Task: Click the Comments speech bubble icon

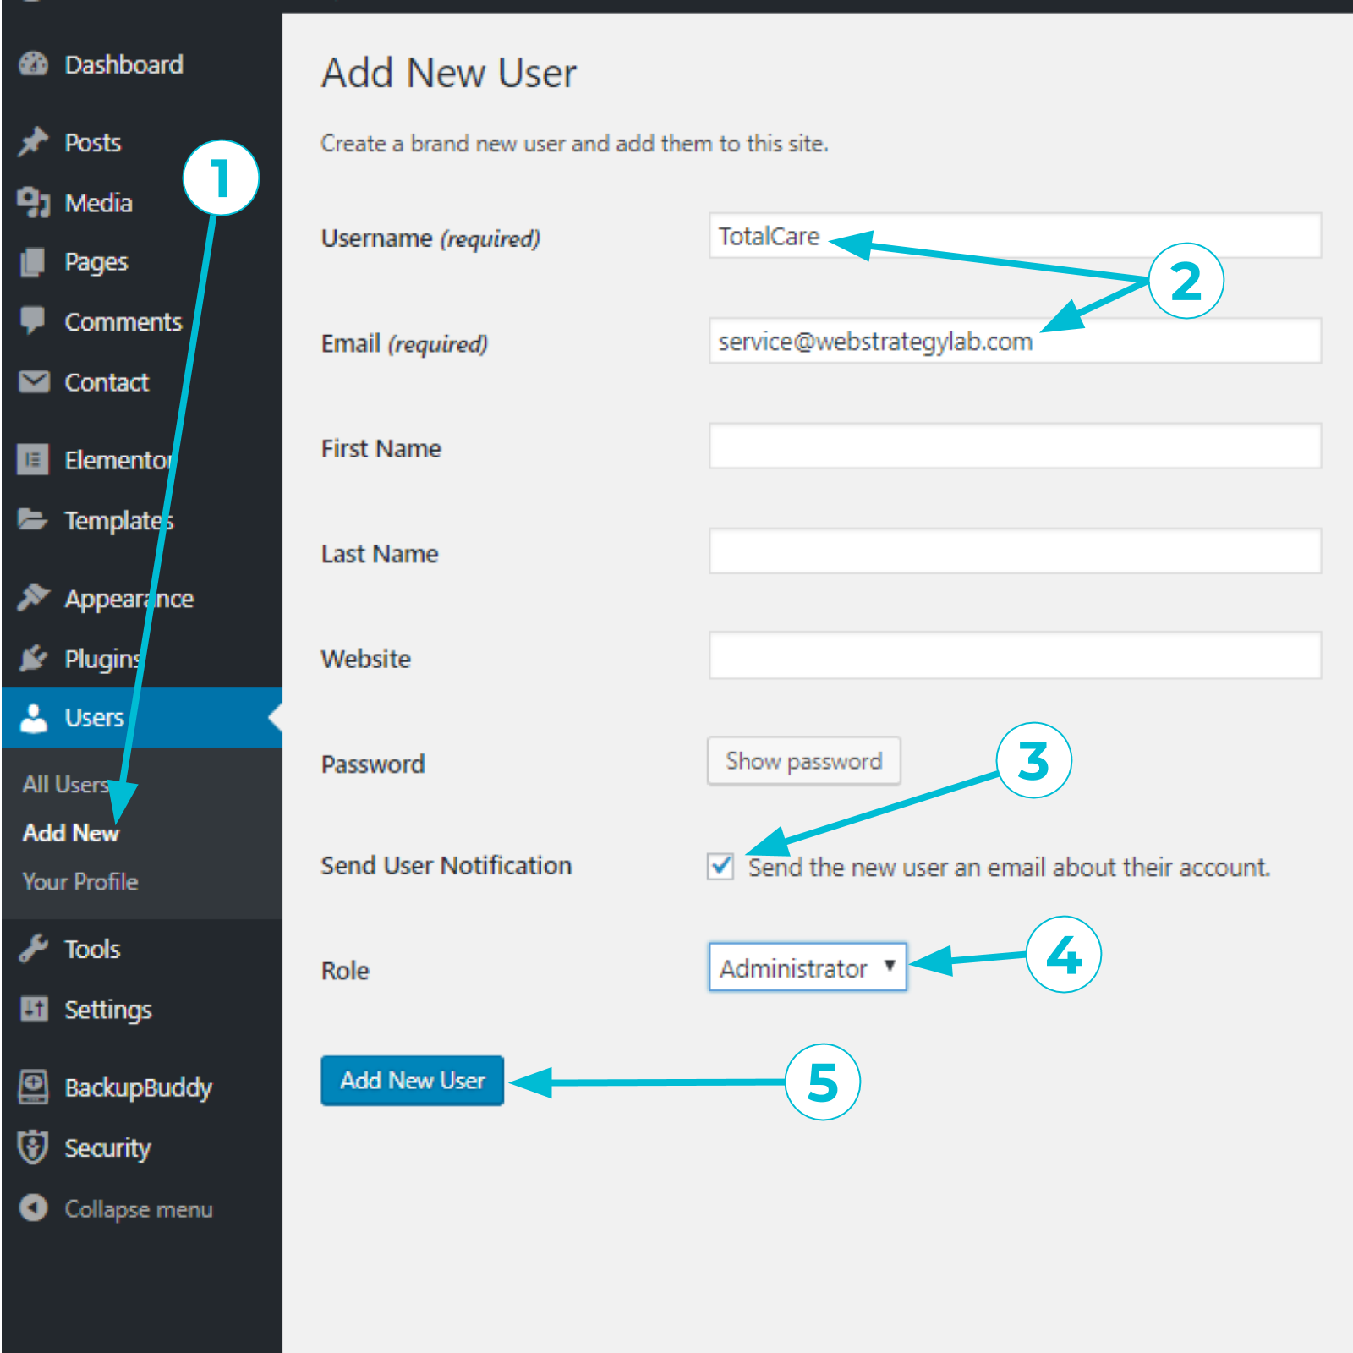Action: point(34,321)
